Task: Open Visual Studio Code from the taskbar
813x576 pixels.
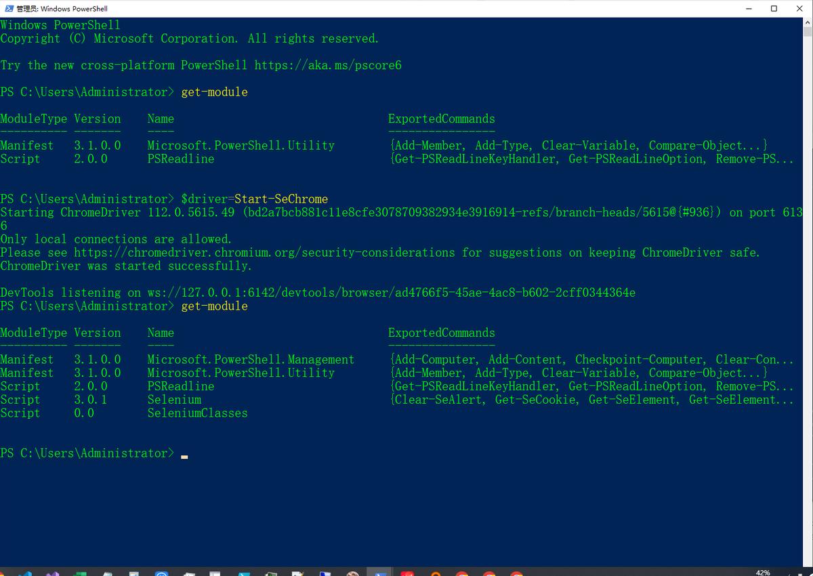Action: coord(26,573)
